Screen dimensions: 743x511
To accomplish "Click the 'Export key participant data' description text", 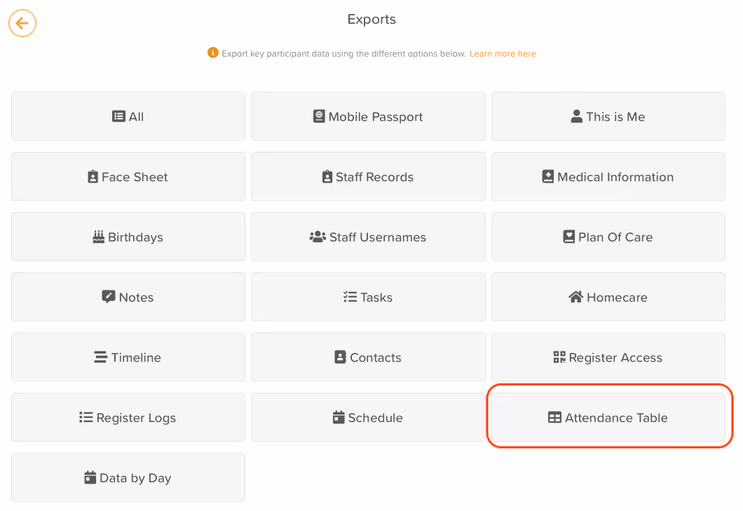I will (x=343, y=53).
